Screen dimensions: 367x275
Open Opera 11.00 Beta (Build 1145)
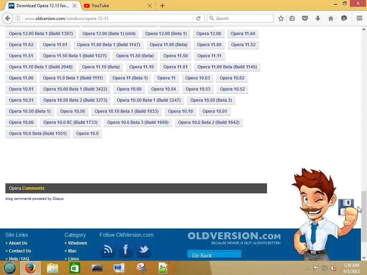(x=227, y=67)
